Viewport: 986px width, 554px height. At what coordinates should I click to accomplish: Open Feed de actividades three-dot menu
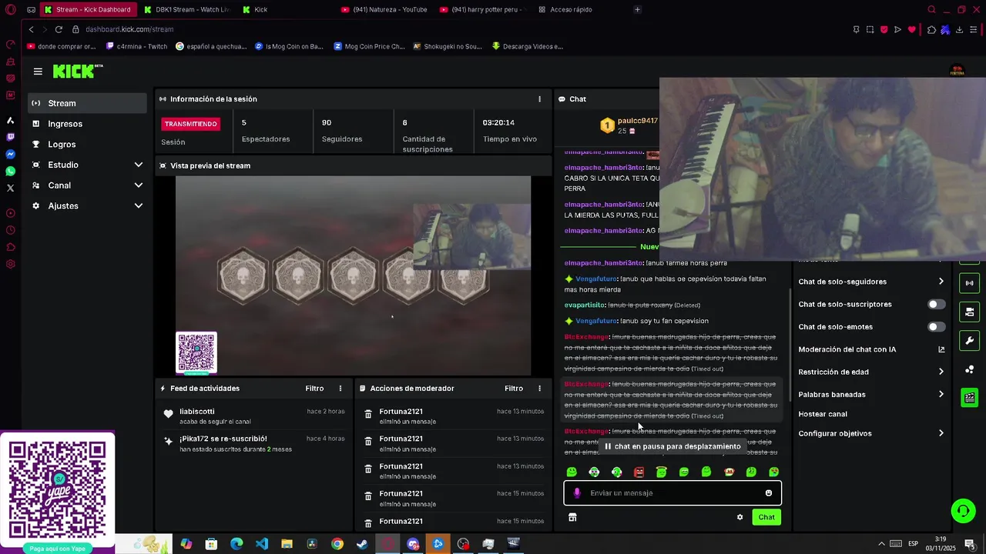click(x=340, y=389)
